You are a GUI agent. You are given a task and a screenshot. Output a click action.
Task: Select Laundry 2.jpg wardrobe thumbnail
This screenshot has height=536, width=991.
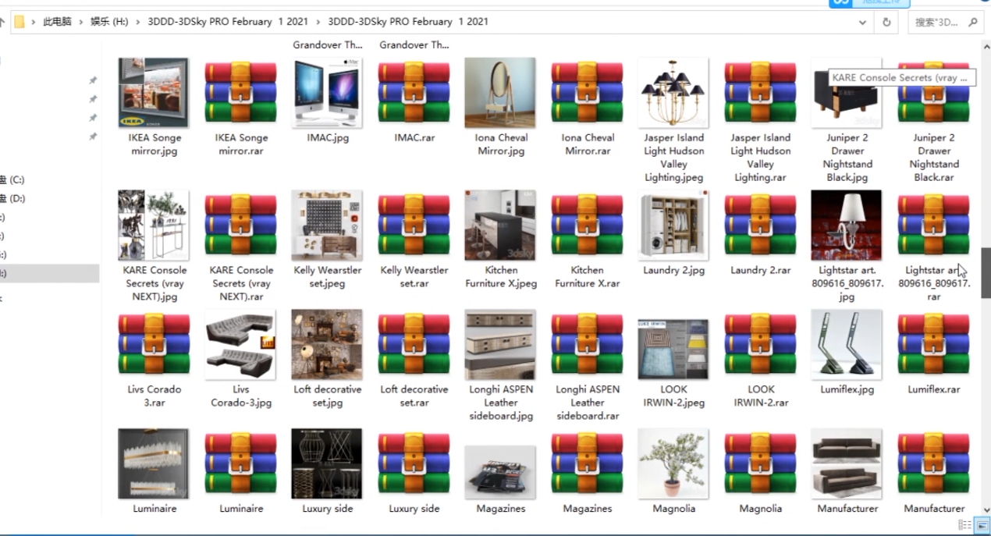(673, 225)
